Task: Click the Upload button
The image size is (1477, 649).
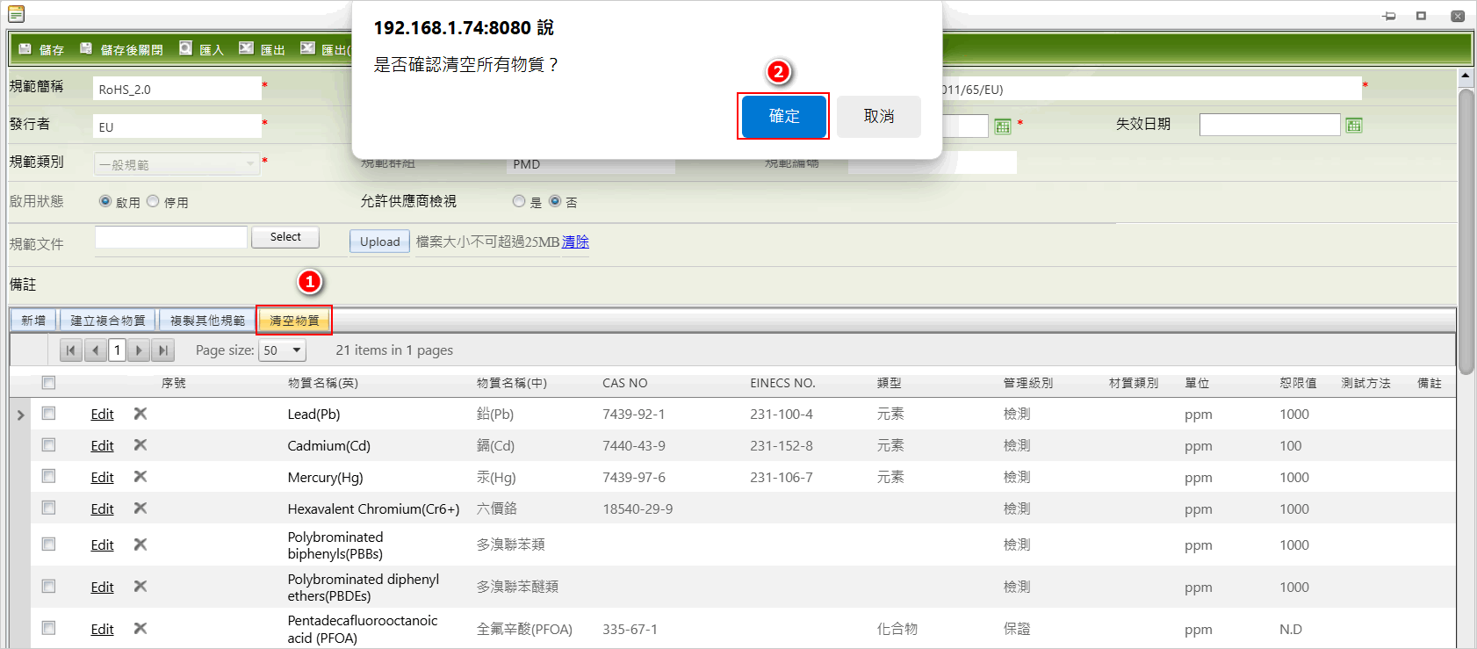Action: 379,242
